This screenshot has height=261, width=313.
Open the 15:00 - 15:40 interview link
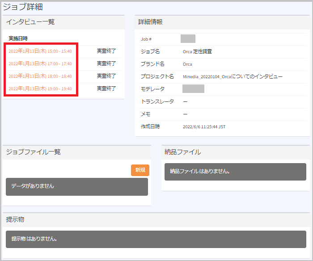click(40, 51)
